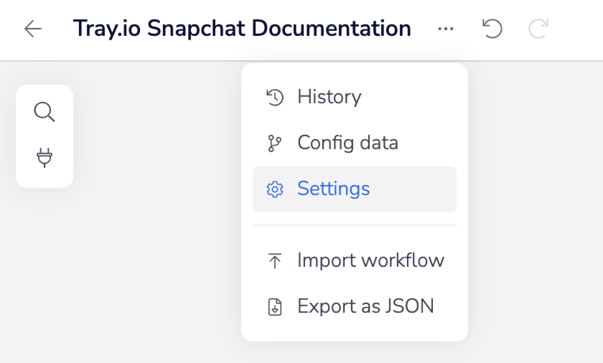
Task: Click the Tray.io Snapchat Documentation title
Action: pyautogui.click(x=242, y=29)
